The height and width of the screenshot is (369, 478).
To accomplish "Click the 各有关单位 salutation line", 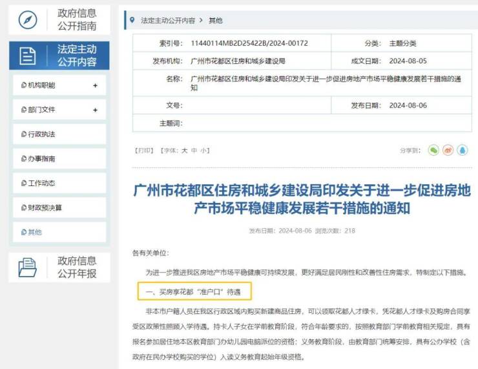I will coord(151,253).
